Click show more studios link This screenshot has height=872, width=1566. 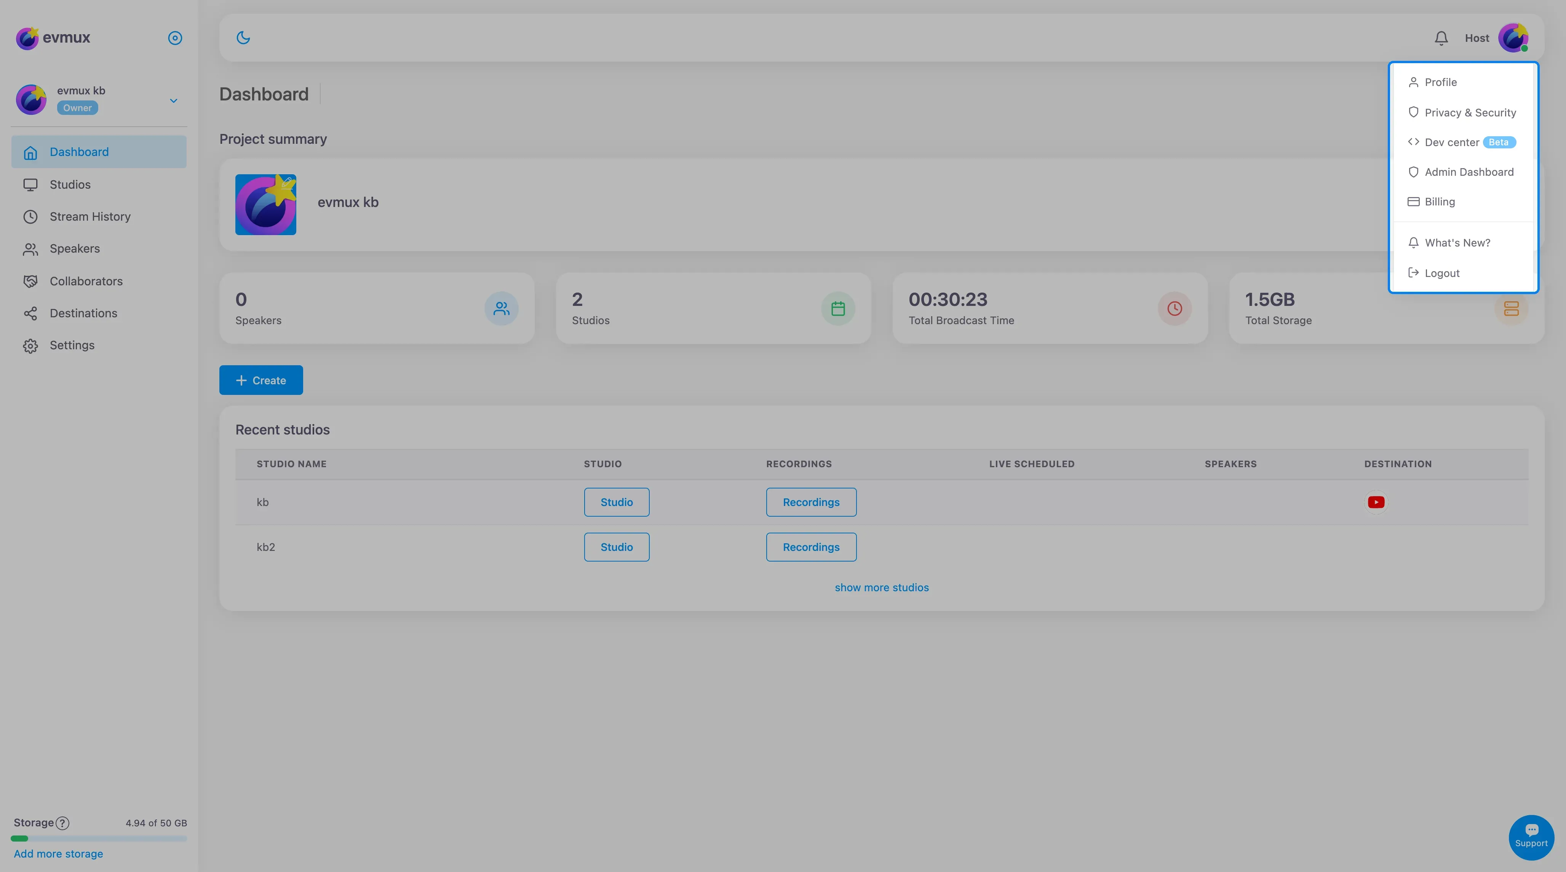pos(882,587)
